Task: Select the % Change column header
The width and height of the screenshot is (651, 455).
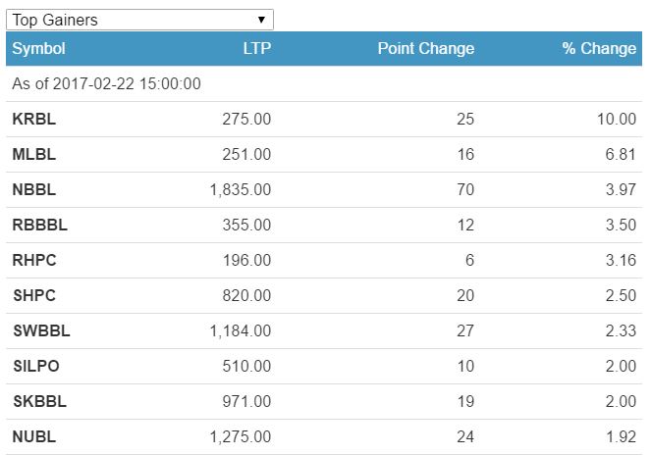Action: (599, 49)
